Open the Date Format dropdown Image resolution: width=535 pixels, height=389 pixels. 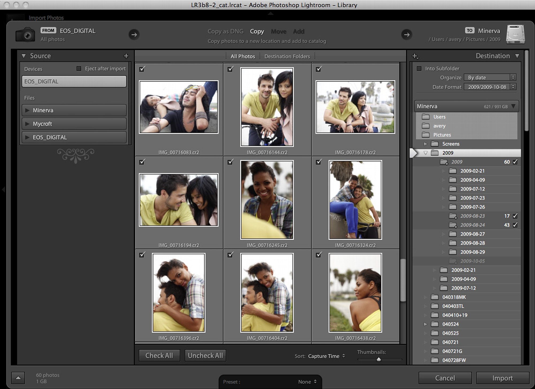pyautogui.click(x=490, y=87)
